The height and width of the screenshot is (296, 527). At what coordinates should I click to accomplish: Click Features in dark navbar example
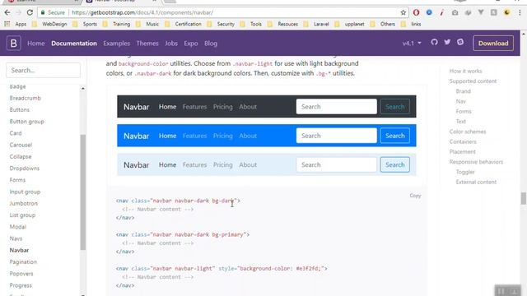194,107
